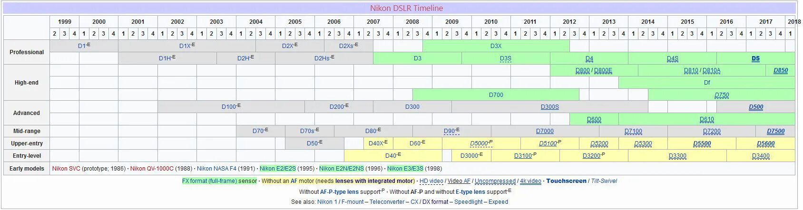The image size is (803, 210).
Task: Open the D5000 camera link
Action: click(479, 143)
